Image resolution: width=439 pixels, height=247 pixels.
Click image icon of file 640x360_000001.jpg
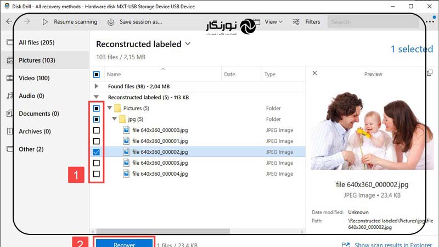126,141
